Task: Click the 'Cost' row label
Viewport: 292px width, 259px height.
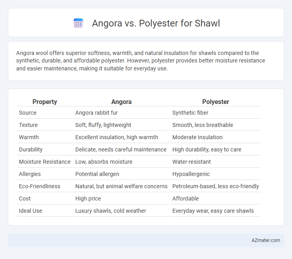Action: tap(25, 199)
